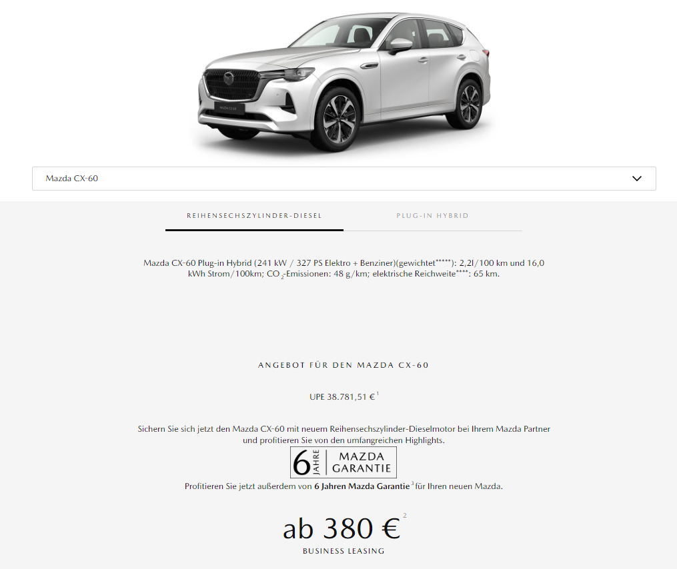This screenshot has height=569, width=677.
Task: Click the Business Leasing label
Action: (x=344, y=551)
